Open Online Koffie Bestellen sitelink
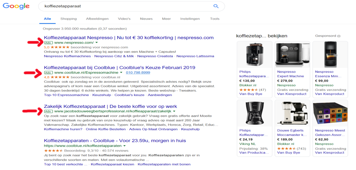 pos(106,129)
